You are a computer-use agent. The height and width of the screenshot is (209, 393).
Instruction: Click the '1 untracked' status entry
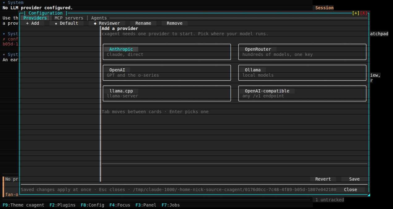click(330, 200)
